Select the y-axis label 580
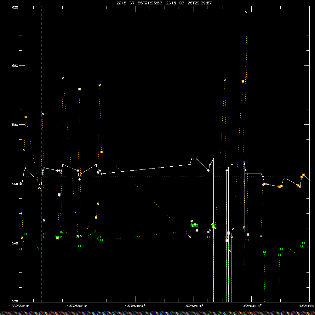This screenshot has width=315, height=315. pyautogui.click(x=15, y=125)
